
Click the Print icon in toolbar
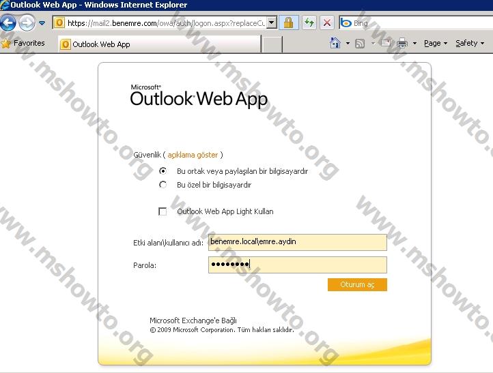click(402, 43)
